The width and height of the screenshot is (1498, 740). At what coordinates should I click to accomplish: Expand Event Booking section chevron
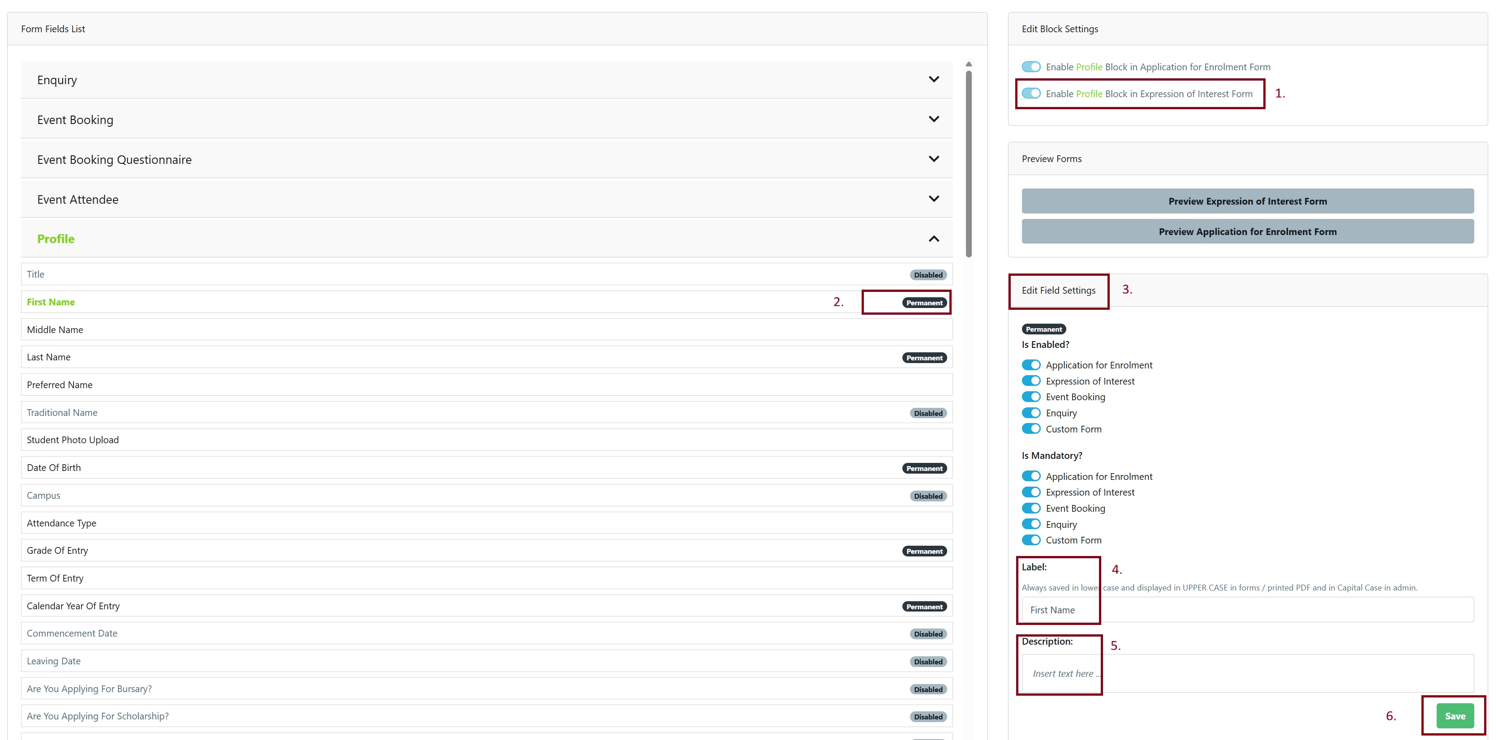(933, 119)
